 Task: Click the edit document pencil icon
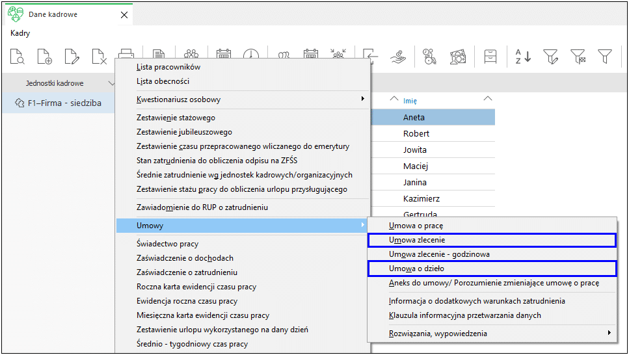pos(72,56)
